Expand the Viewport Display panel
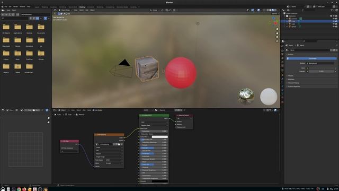The height and width of the screenshot is (191, 339). coord(293,83)
